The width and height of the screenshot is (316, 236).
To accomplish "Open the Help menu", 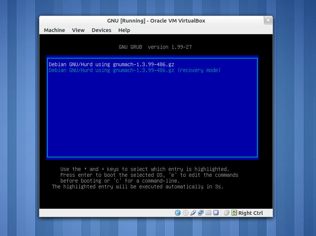I will click(124, 30).
